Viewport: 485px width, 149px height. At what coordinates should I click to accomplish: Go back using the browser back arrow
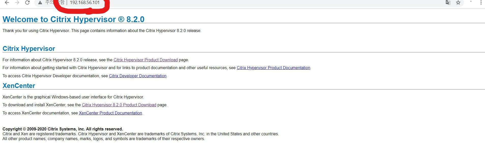pos(7,3)
